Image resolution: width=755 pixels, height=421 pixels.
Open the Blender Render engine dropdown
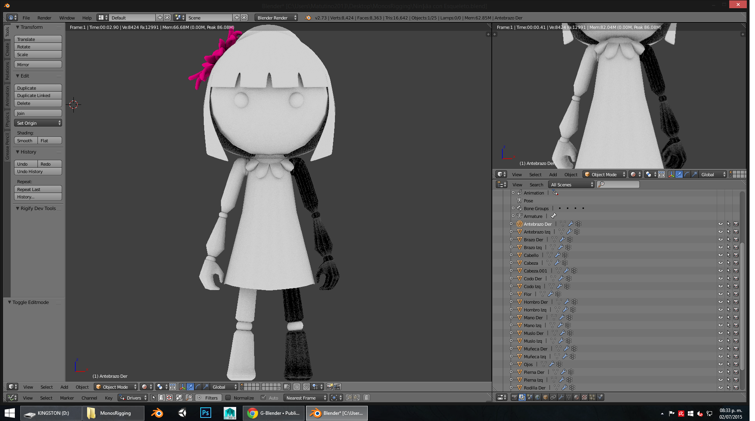click(x=276, y=18)
